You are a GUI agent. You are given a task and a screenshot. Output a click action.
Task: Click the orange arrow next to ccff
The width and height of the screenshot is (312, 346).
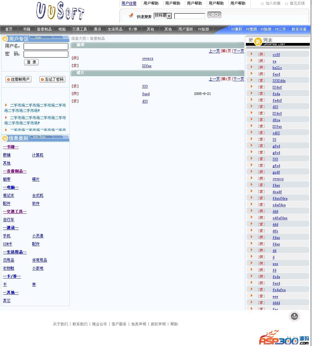[x=251, y=54]
